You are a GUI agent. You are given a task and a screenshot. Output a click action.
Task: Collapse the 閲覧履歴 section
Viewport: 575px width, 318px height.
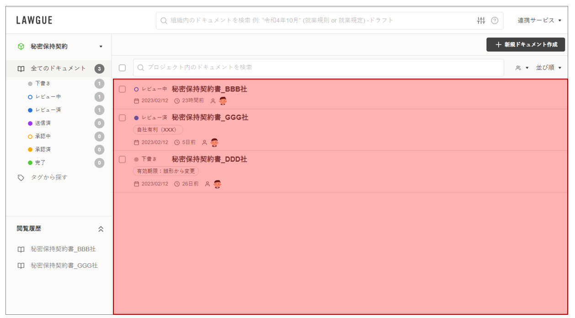click(x=101, y=229)
